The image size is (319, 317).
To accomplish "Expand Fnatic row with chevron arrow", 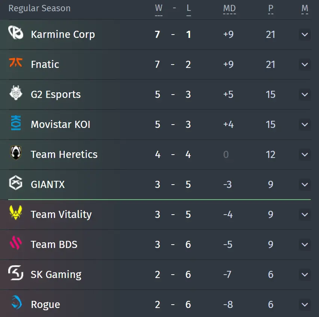I will pyautogui.click(x=304, y=65).
